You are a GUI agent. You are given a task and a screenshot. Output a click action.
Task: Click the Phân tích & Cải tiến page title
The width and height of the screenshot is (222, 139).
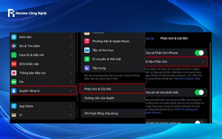pyautogui.click(x=174, y=38)
